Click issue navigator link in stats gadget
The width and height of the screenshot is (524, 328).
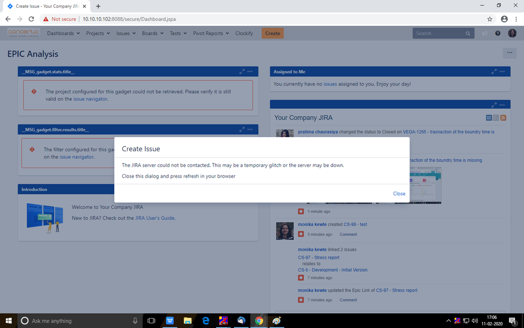[90, 99]
